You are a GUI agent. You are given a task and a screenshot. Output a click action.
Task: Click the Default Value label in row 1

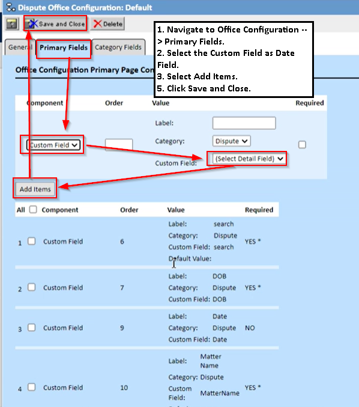tap(190, 259)
